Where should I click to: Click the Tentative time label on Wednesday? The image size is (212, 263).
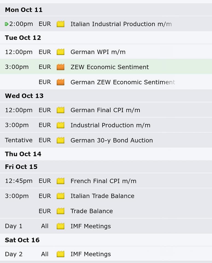pos(19,140)
